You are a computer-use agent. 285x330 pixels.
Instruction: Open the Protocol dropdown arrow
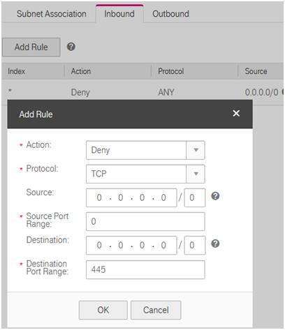(x=196, y=174)
